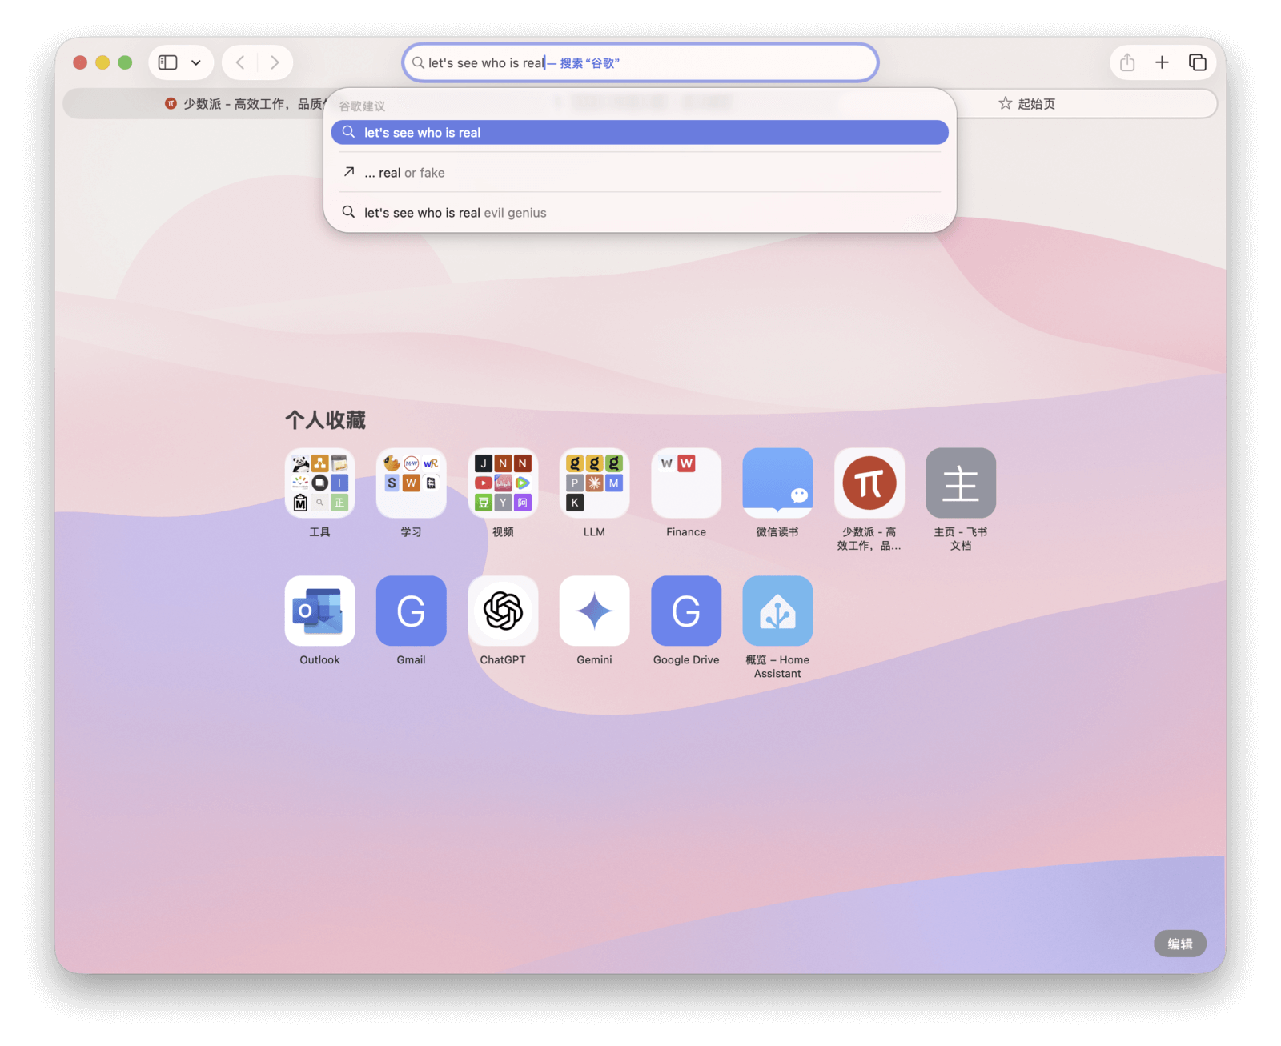Open the Home Assistant favorite
1281x1046 pixels.
point(777,611)
